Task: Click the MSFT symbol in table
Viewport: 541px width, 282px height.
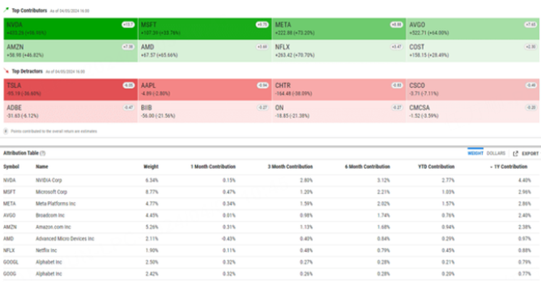Action: pos(9,192)
